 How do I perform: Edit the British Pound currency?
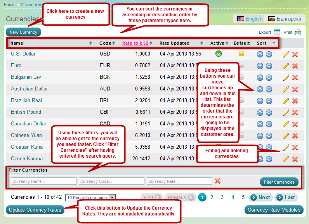(286, 113)
